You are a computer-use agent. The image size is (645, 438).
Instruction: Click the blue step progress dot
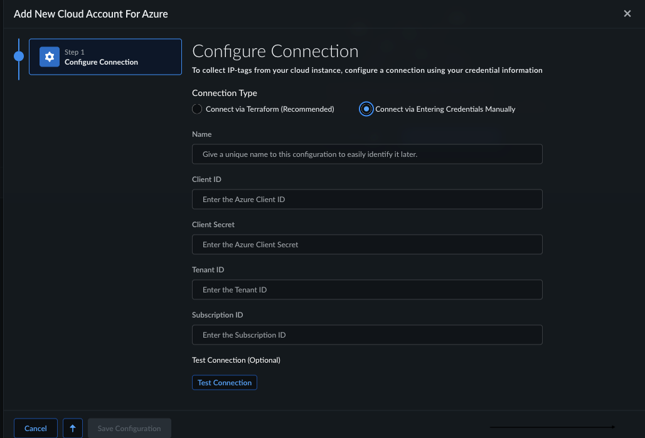19,56
